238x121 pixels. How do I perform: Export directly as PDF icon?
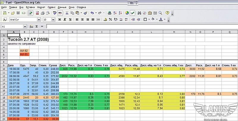pos(37,13)
